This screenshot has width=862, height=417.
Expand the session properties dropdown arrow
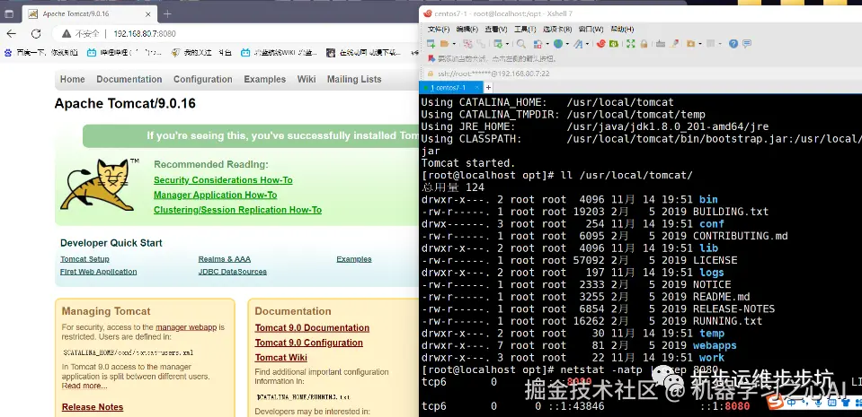508,44
